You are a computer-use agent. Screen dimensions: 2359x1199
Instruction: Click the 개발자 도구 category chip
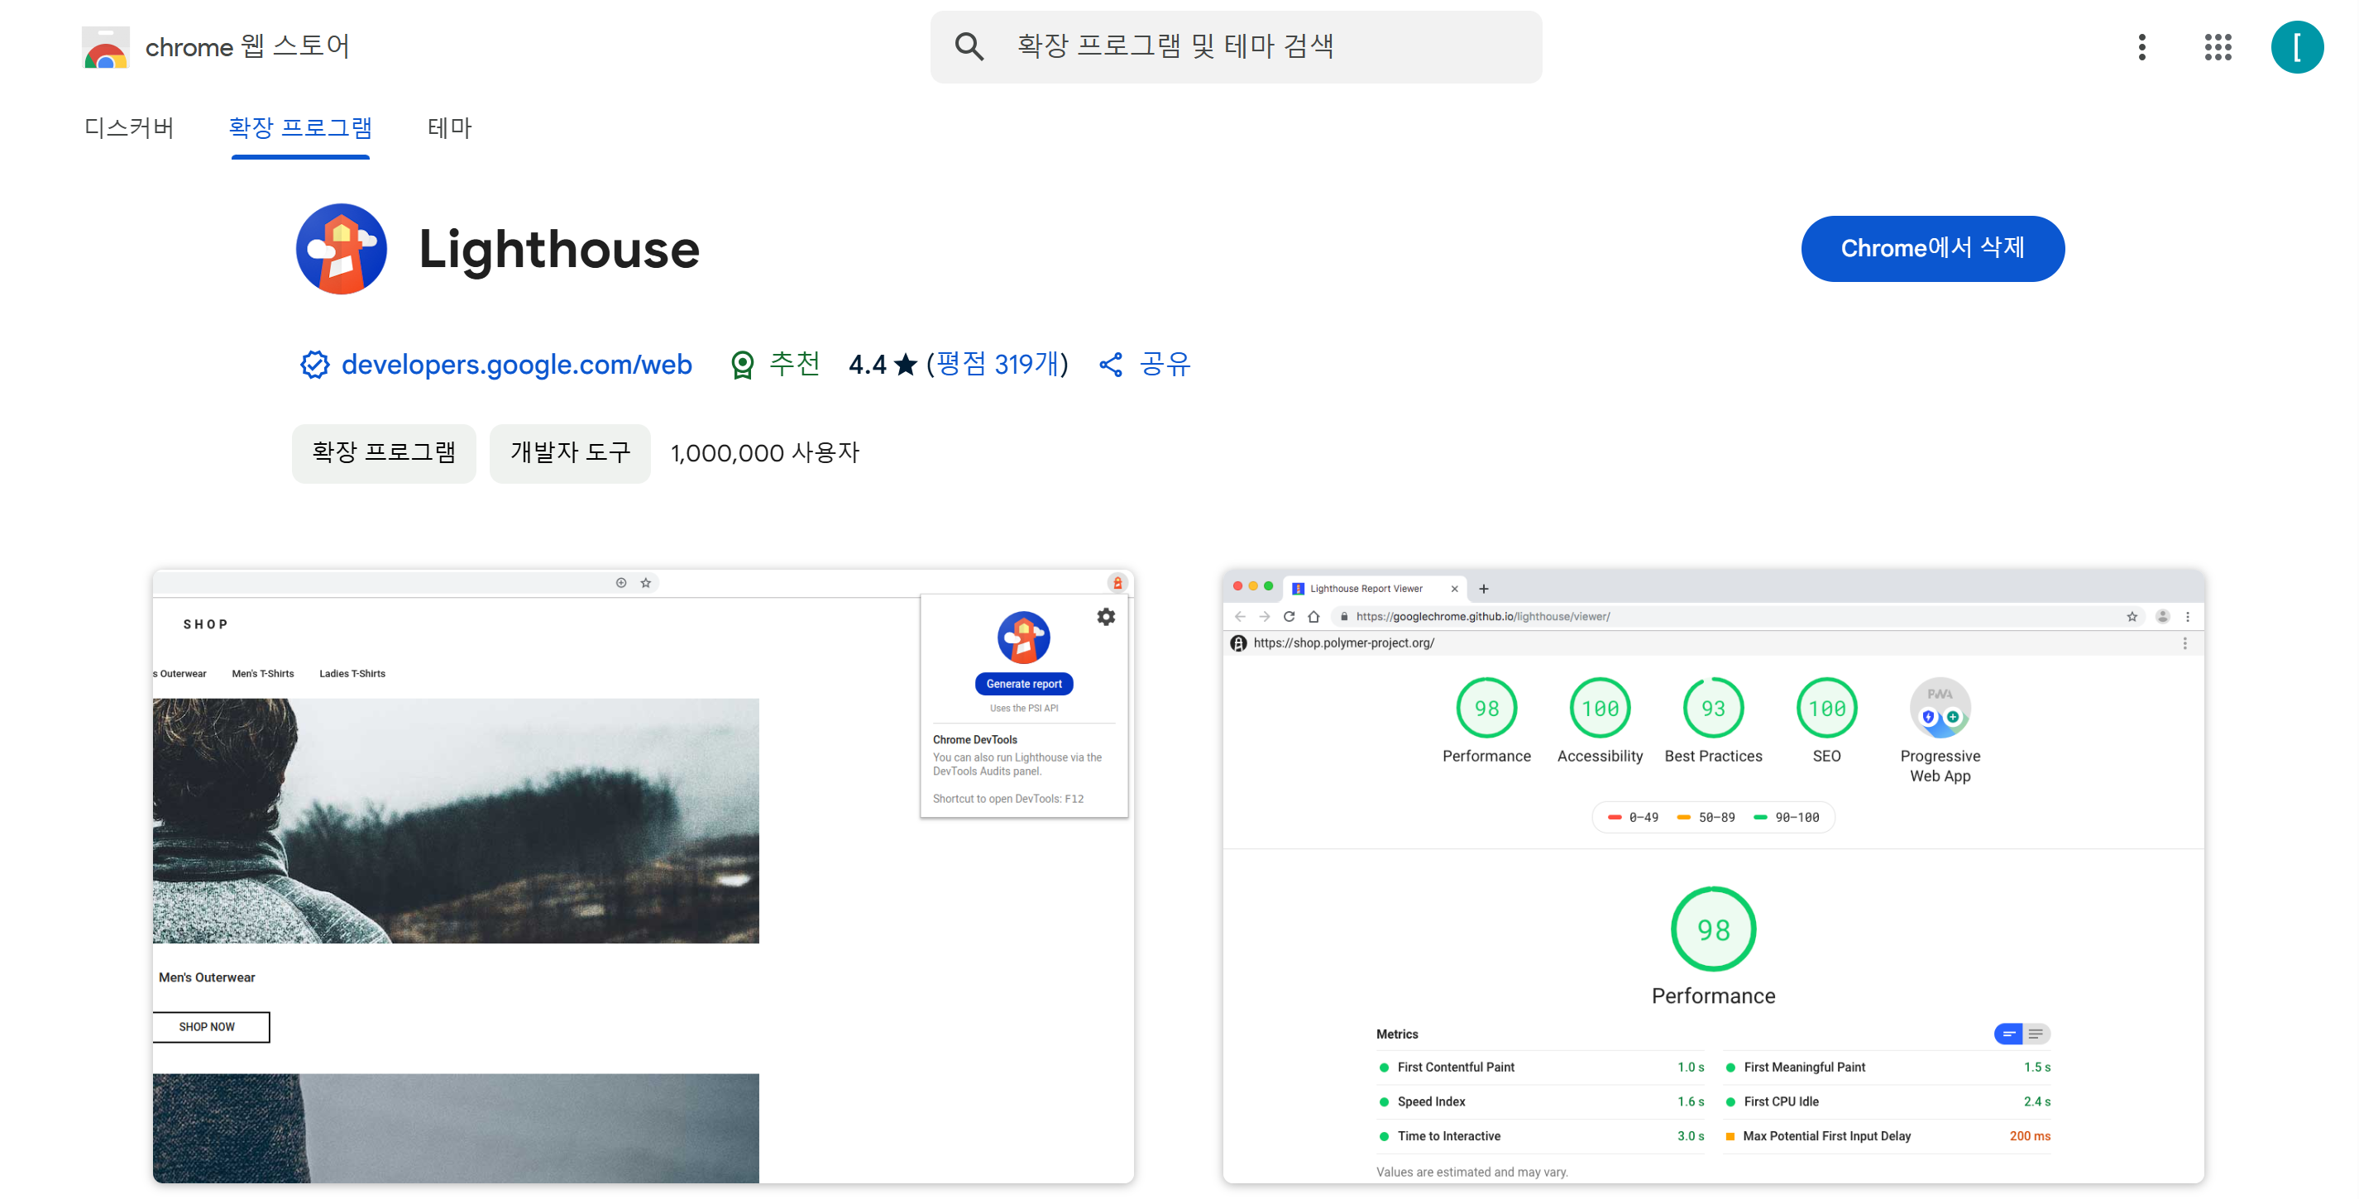(x=570, y=452)
